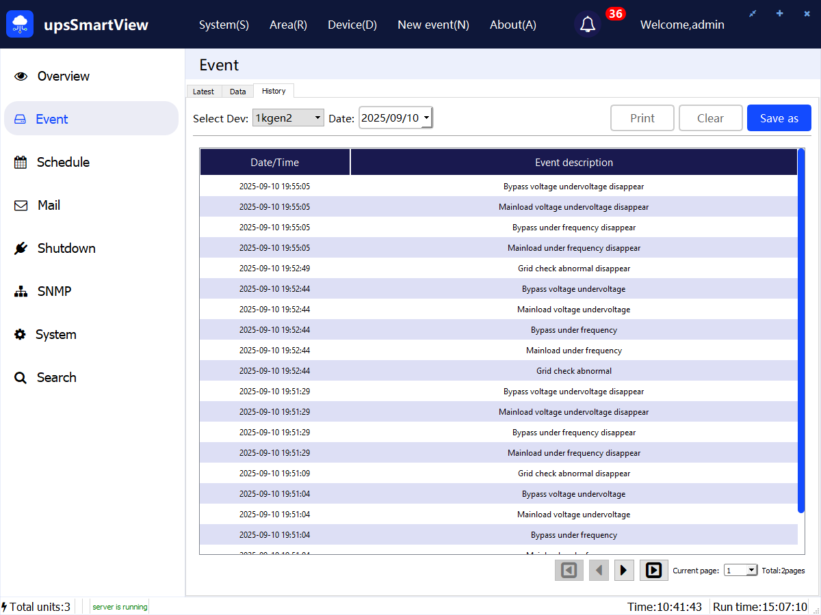
Task: Open Mail via the envelope icon
Action: pos(21,206)
